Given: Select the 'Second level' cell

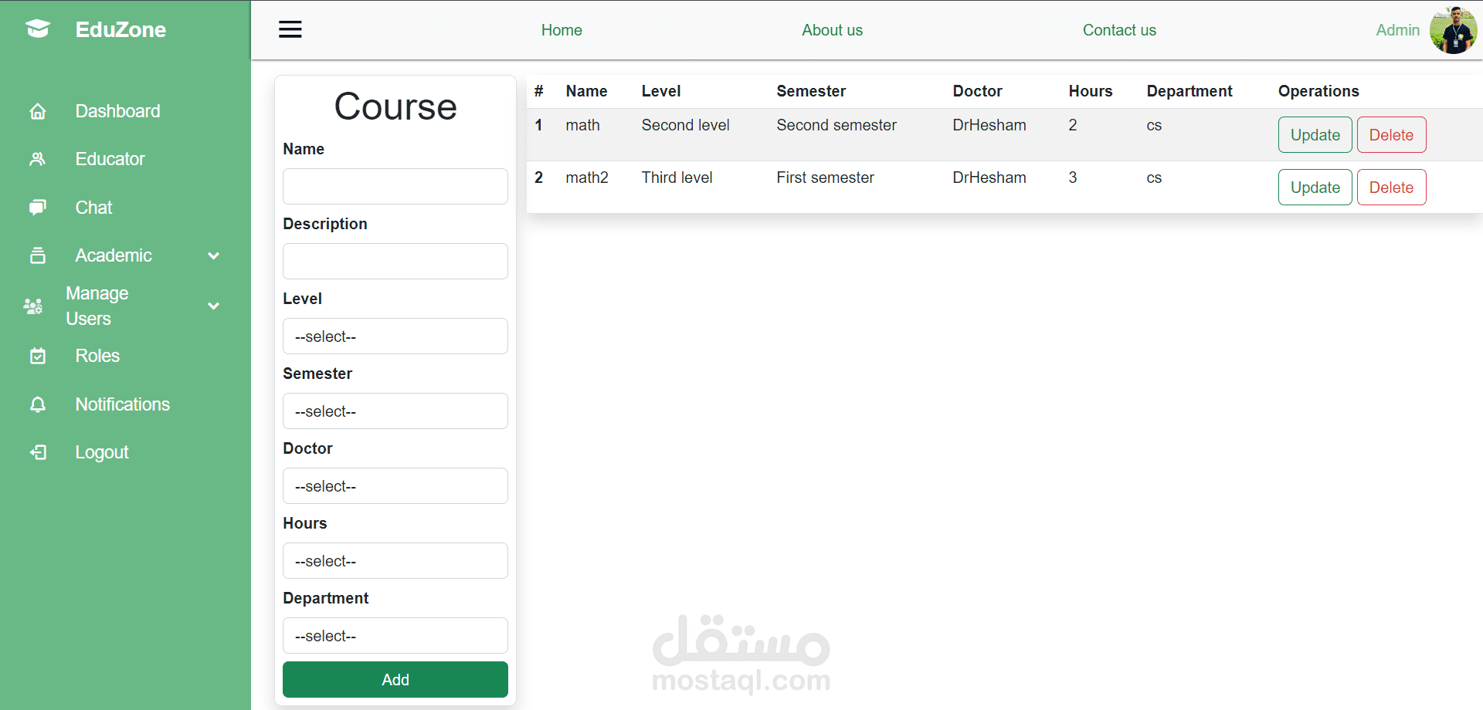Looking at the screenshot, I should (x=685, y=125).
